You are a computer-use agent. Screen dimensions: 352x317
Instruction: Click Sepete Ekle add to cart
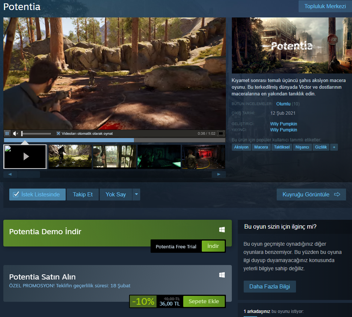point(204,301)
